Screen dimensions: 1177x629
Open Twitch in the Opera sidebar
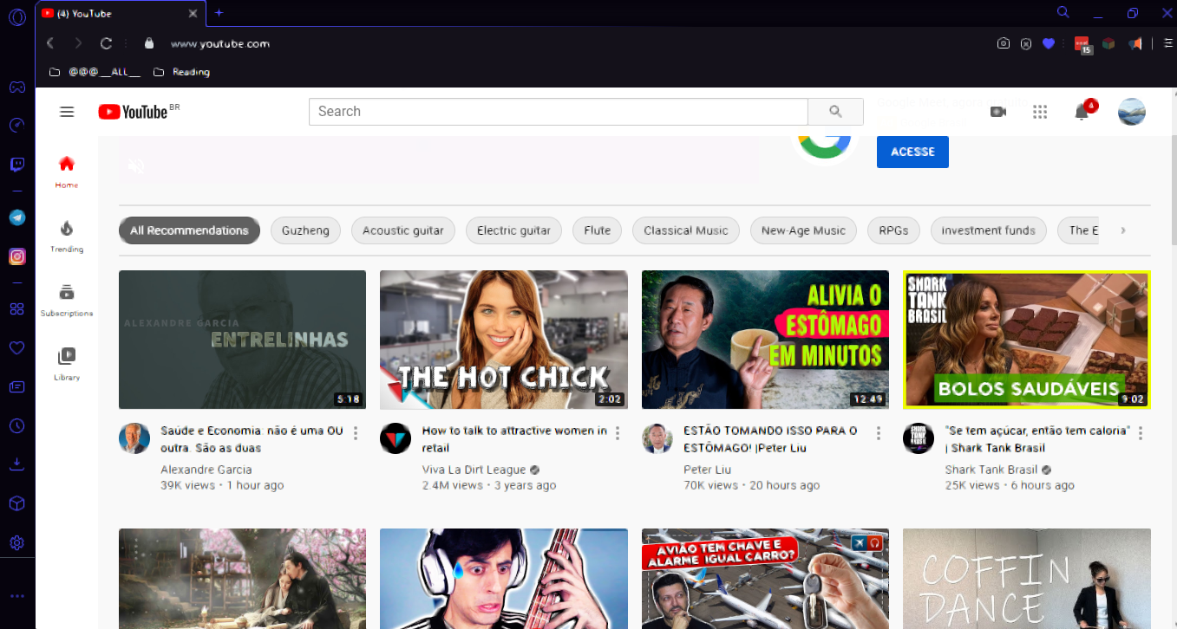click(17, 165)
